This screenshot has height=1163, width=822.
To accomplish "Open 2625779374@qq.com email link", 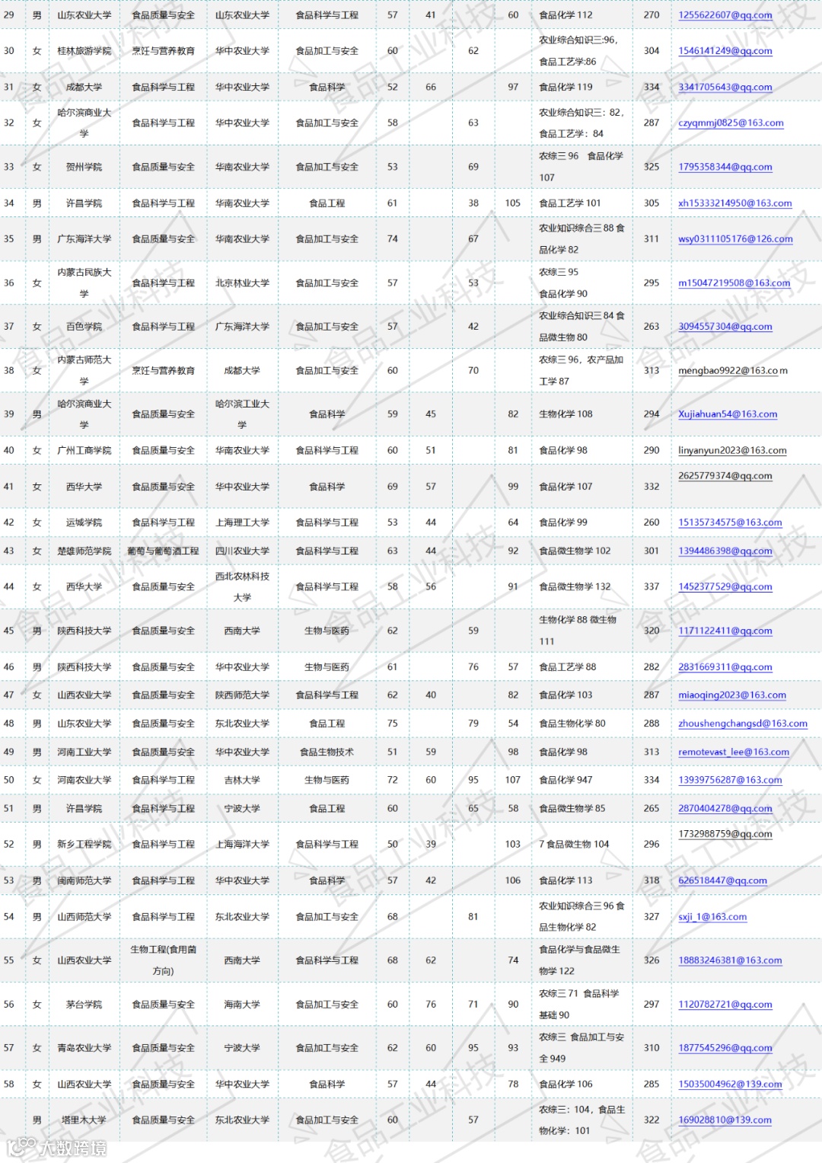I will [725, 476].
